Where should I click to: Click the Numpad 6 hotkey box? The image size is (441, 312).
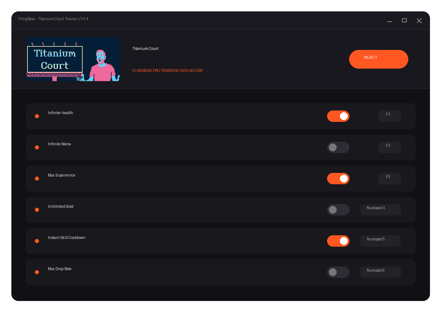click(380, 272)
